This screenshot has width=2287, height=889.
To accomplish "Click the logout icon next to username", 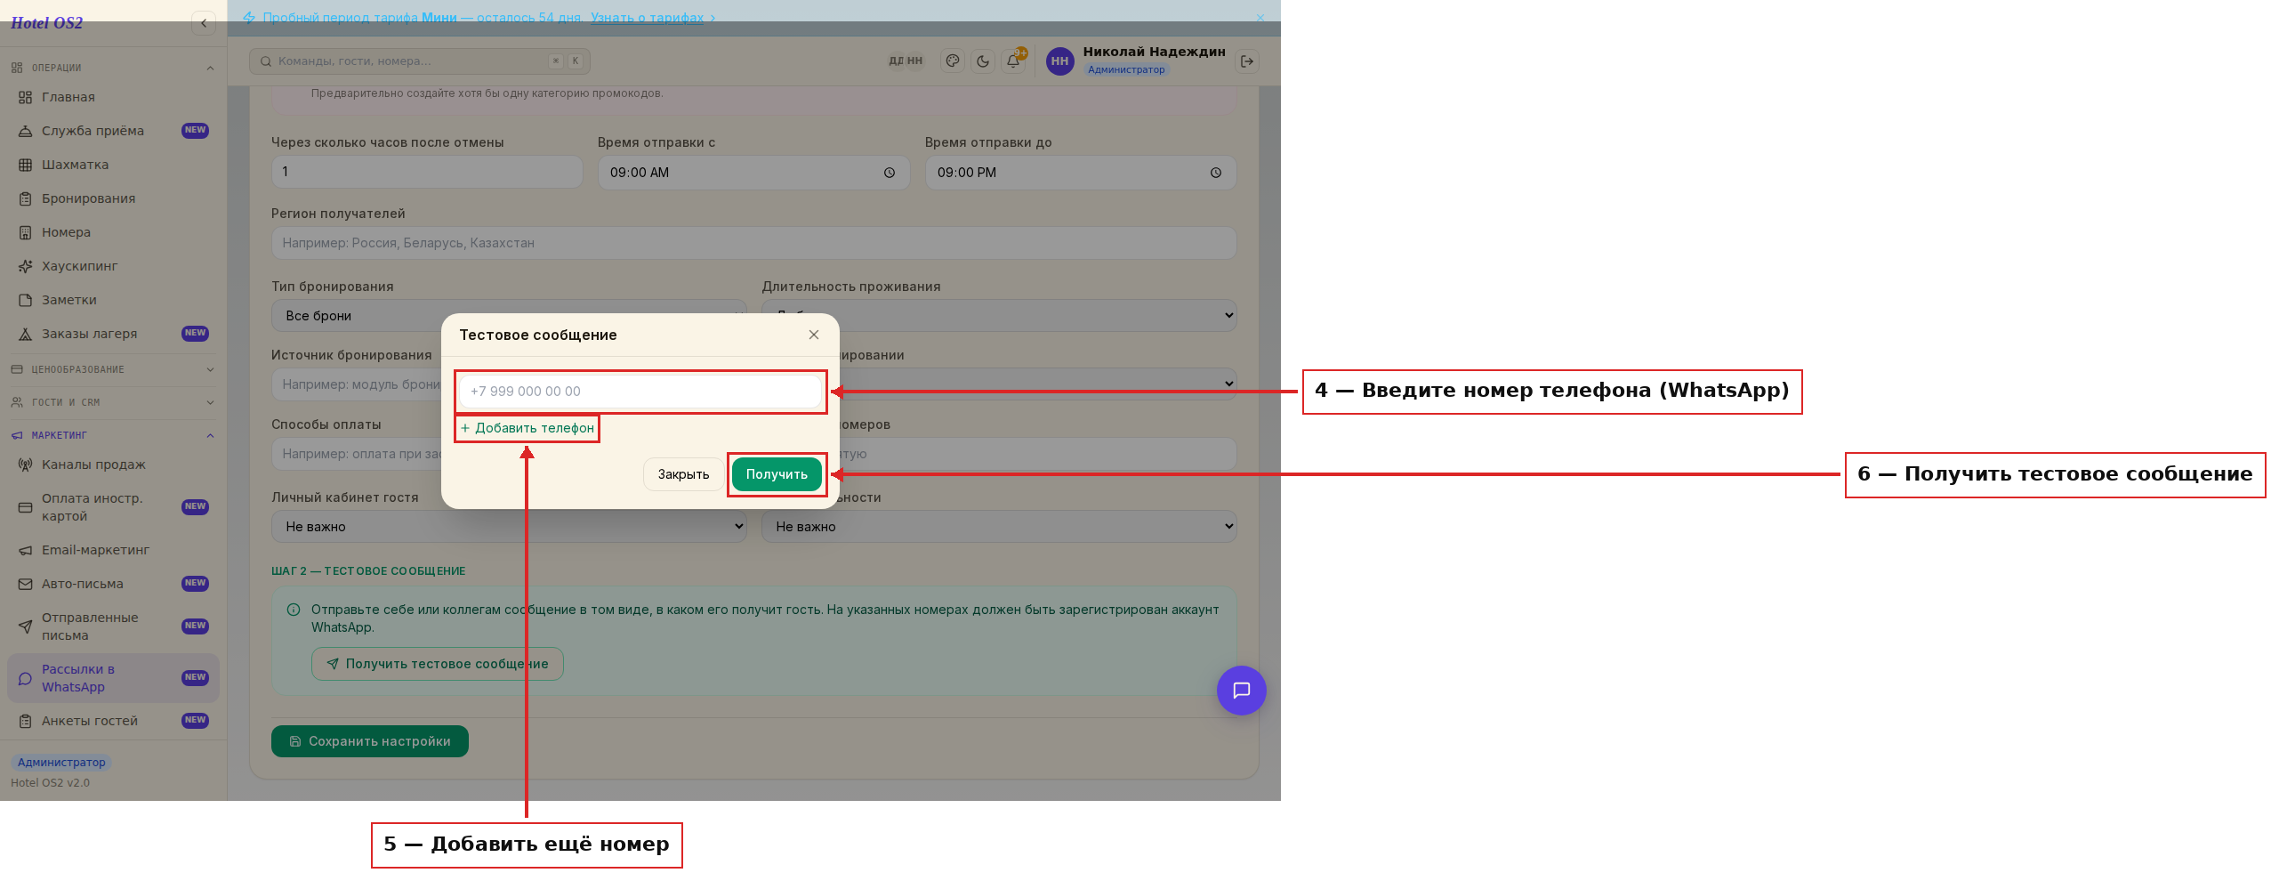I will (1247, 61).
